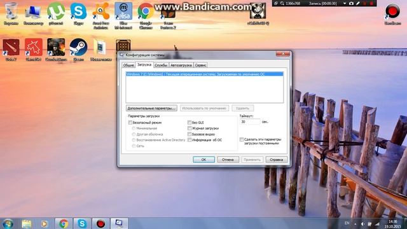Click the EN language indicator in the tray
The height and width of the screenshot is (229, 407).
click(x=347, y=223)
